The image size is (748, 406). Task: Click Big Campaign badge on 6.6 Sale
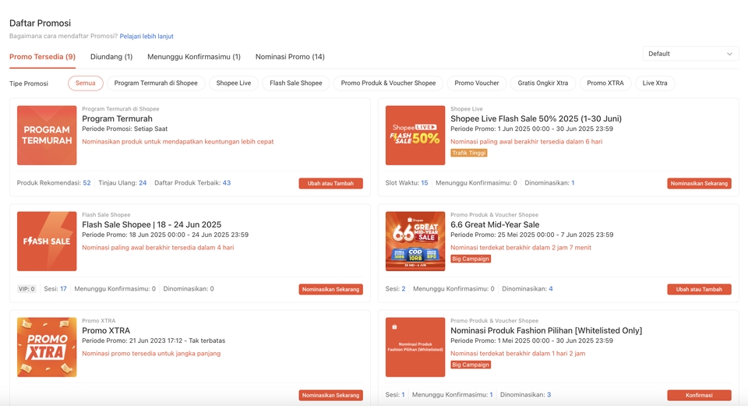[x=471, y=259]
